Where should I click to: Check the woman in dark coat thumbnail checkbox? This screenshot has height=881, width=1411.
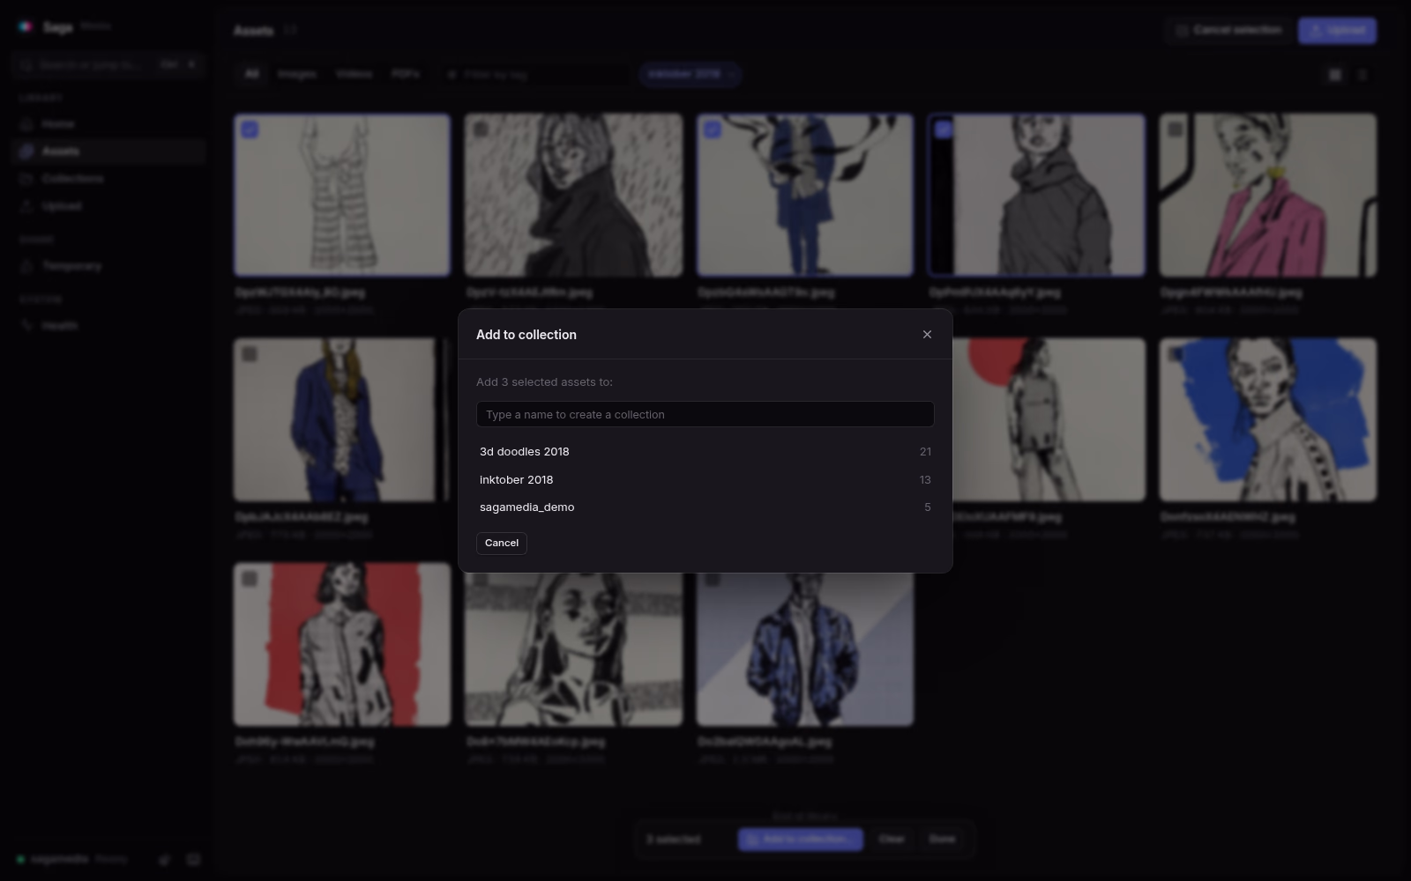tap(481, 130)
